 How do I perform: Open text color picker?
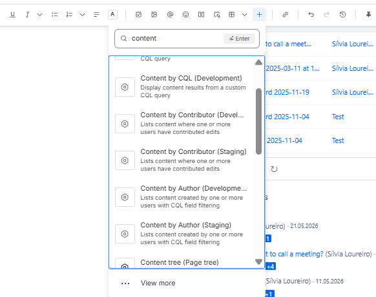112,15
